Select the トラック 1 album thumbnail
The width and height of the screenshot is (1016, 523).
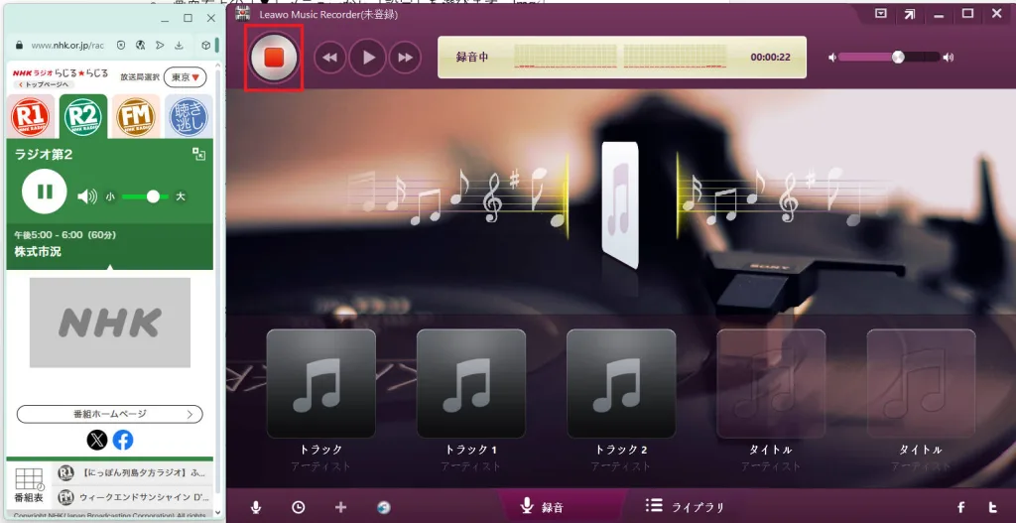coord(471,384)
